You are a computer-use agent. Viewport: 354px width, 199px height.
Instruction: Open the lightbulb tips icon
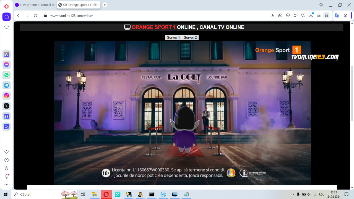click(7, 177)
